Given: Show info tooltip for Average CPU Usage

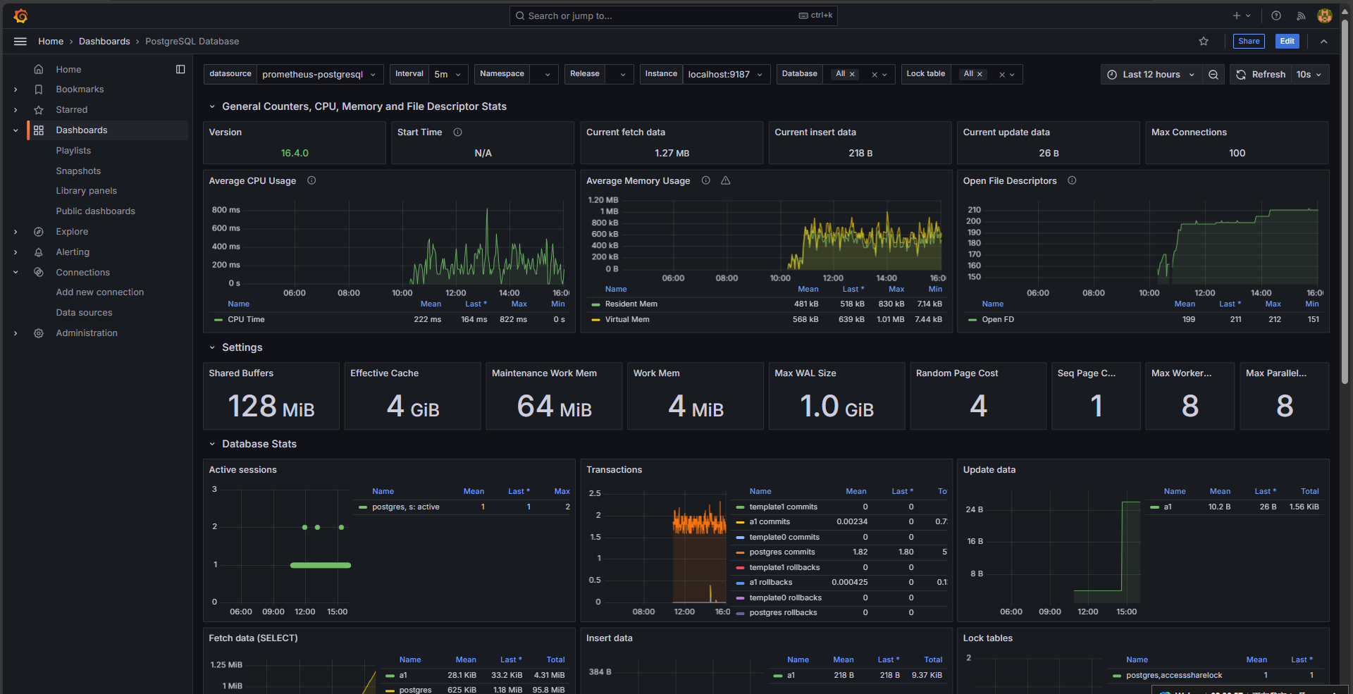Looking at the screenshot, I should pos(311,181).
